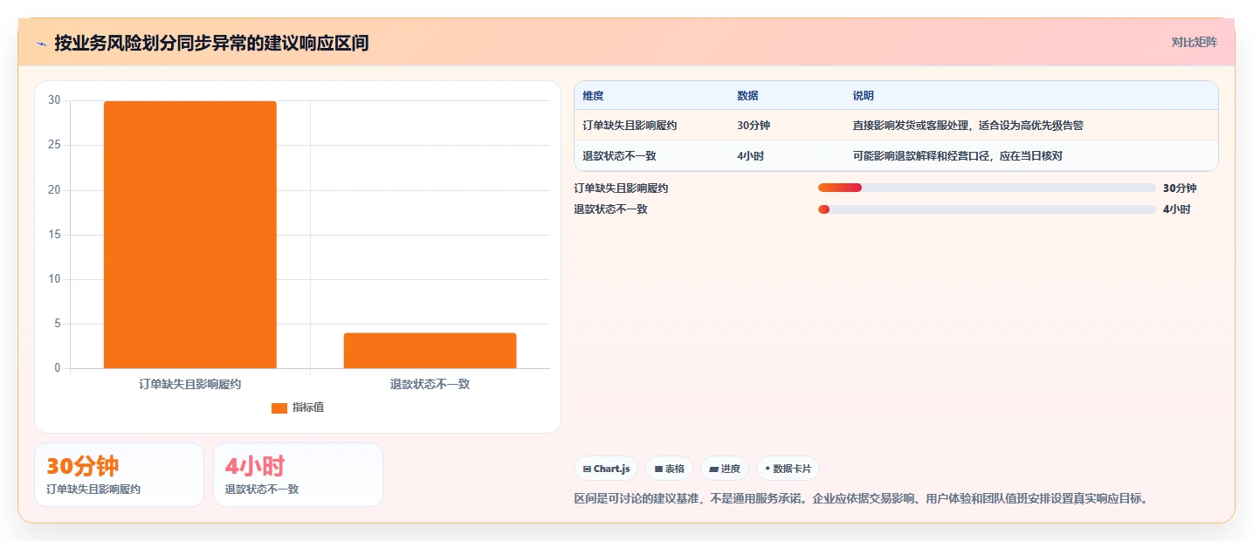Click the 4小时 table cell
1253x541 pixels.
click(751, 156)
